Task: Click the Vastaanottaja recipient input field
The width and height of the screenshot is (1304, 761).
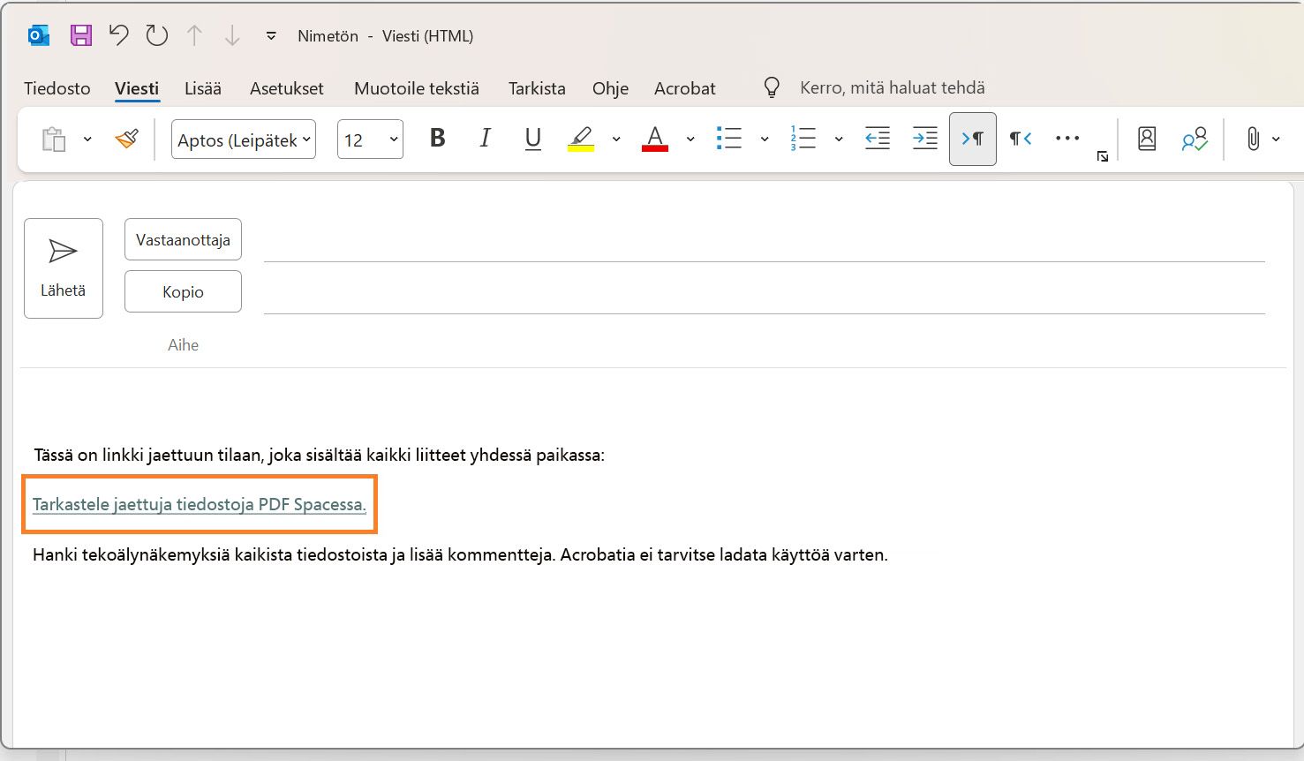Action: point(765,241)
